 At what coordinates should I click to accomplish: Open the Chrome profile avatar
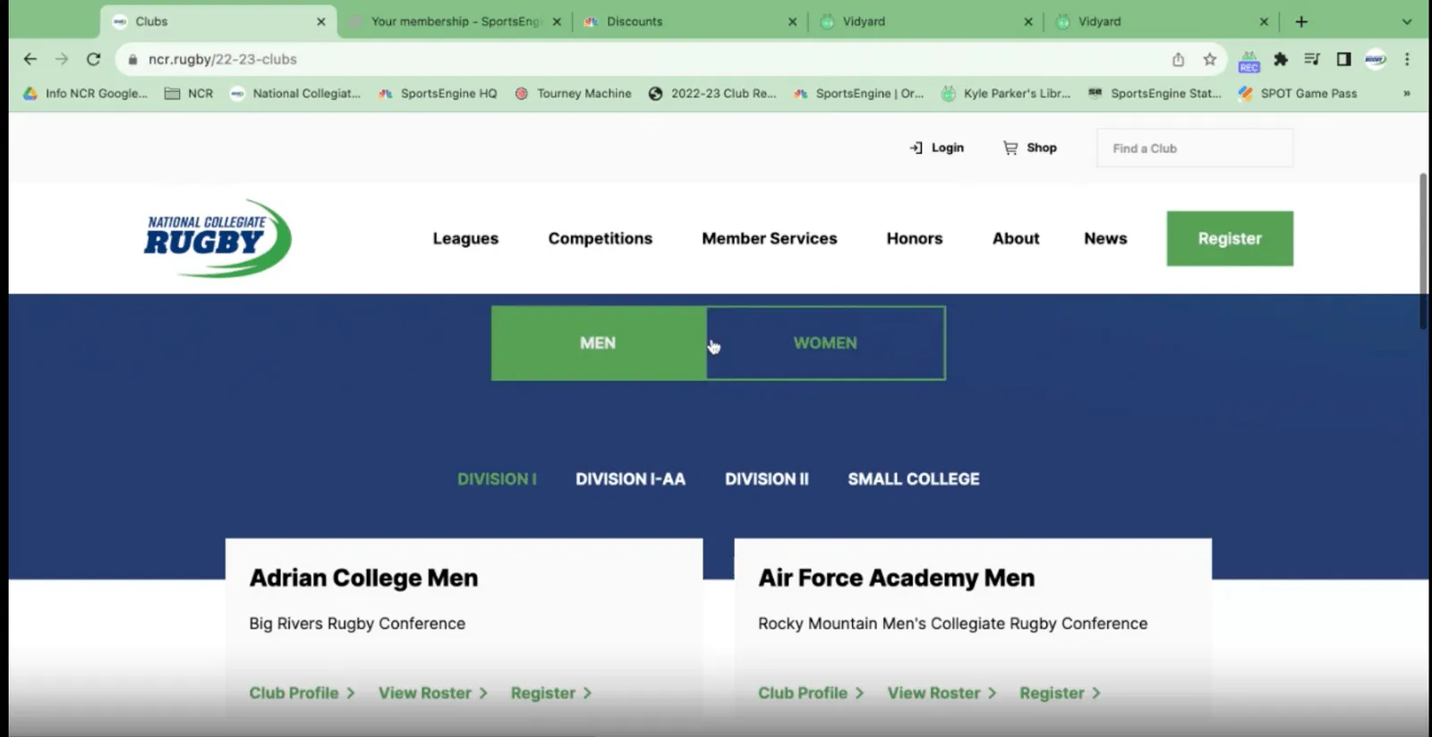(1376, 59)
